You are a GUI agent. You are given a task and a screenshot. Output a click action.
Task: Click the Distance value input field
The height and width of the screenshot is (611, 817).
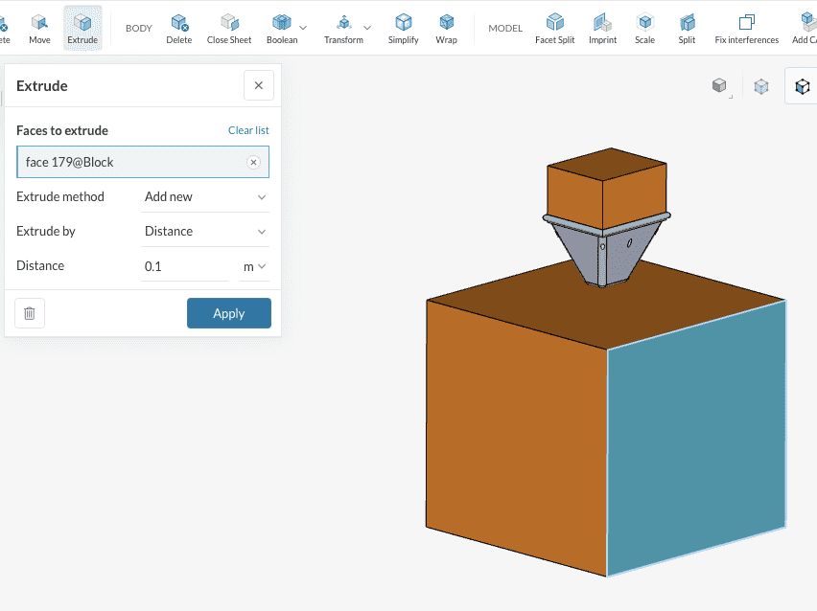click(x=184, y=266)
